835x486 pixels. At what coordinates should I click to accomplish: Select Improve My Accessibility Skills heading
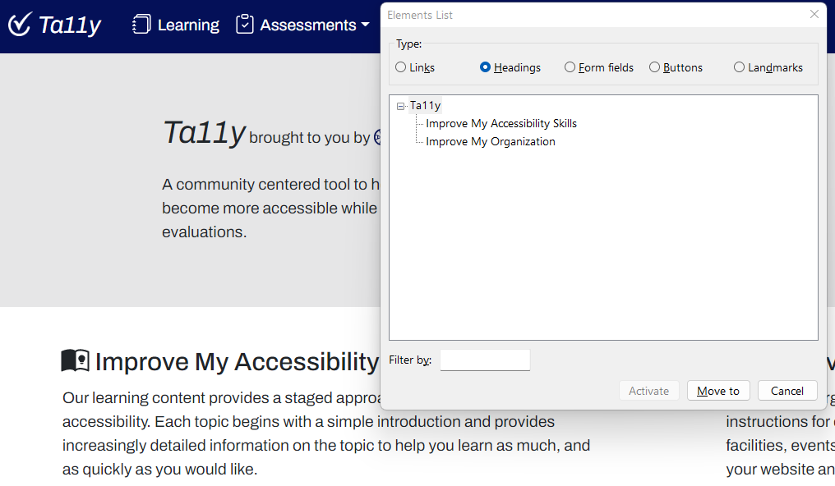(x=501, y=123)
